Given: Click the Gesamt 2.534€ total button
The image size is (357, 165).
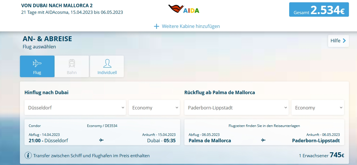Looking at the screenshot, I should pyautogui.click(x=319, y=10).
